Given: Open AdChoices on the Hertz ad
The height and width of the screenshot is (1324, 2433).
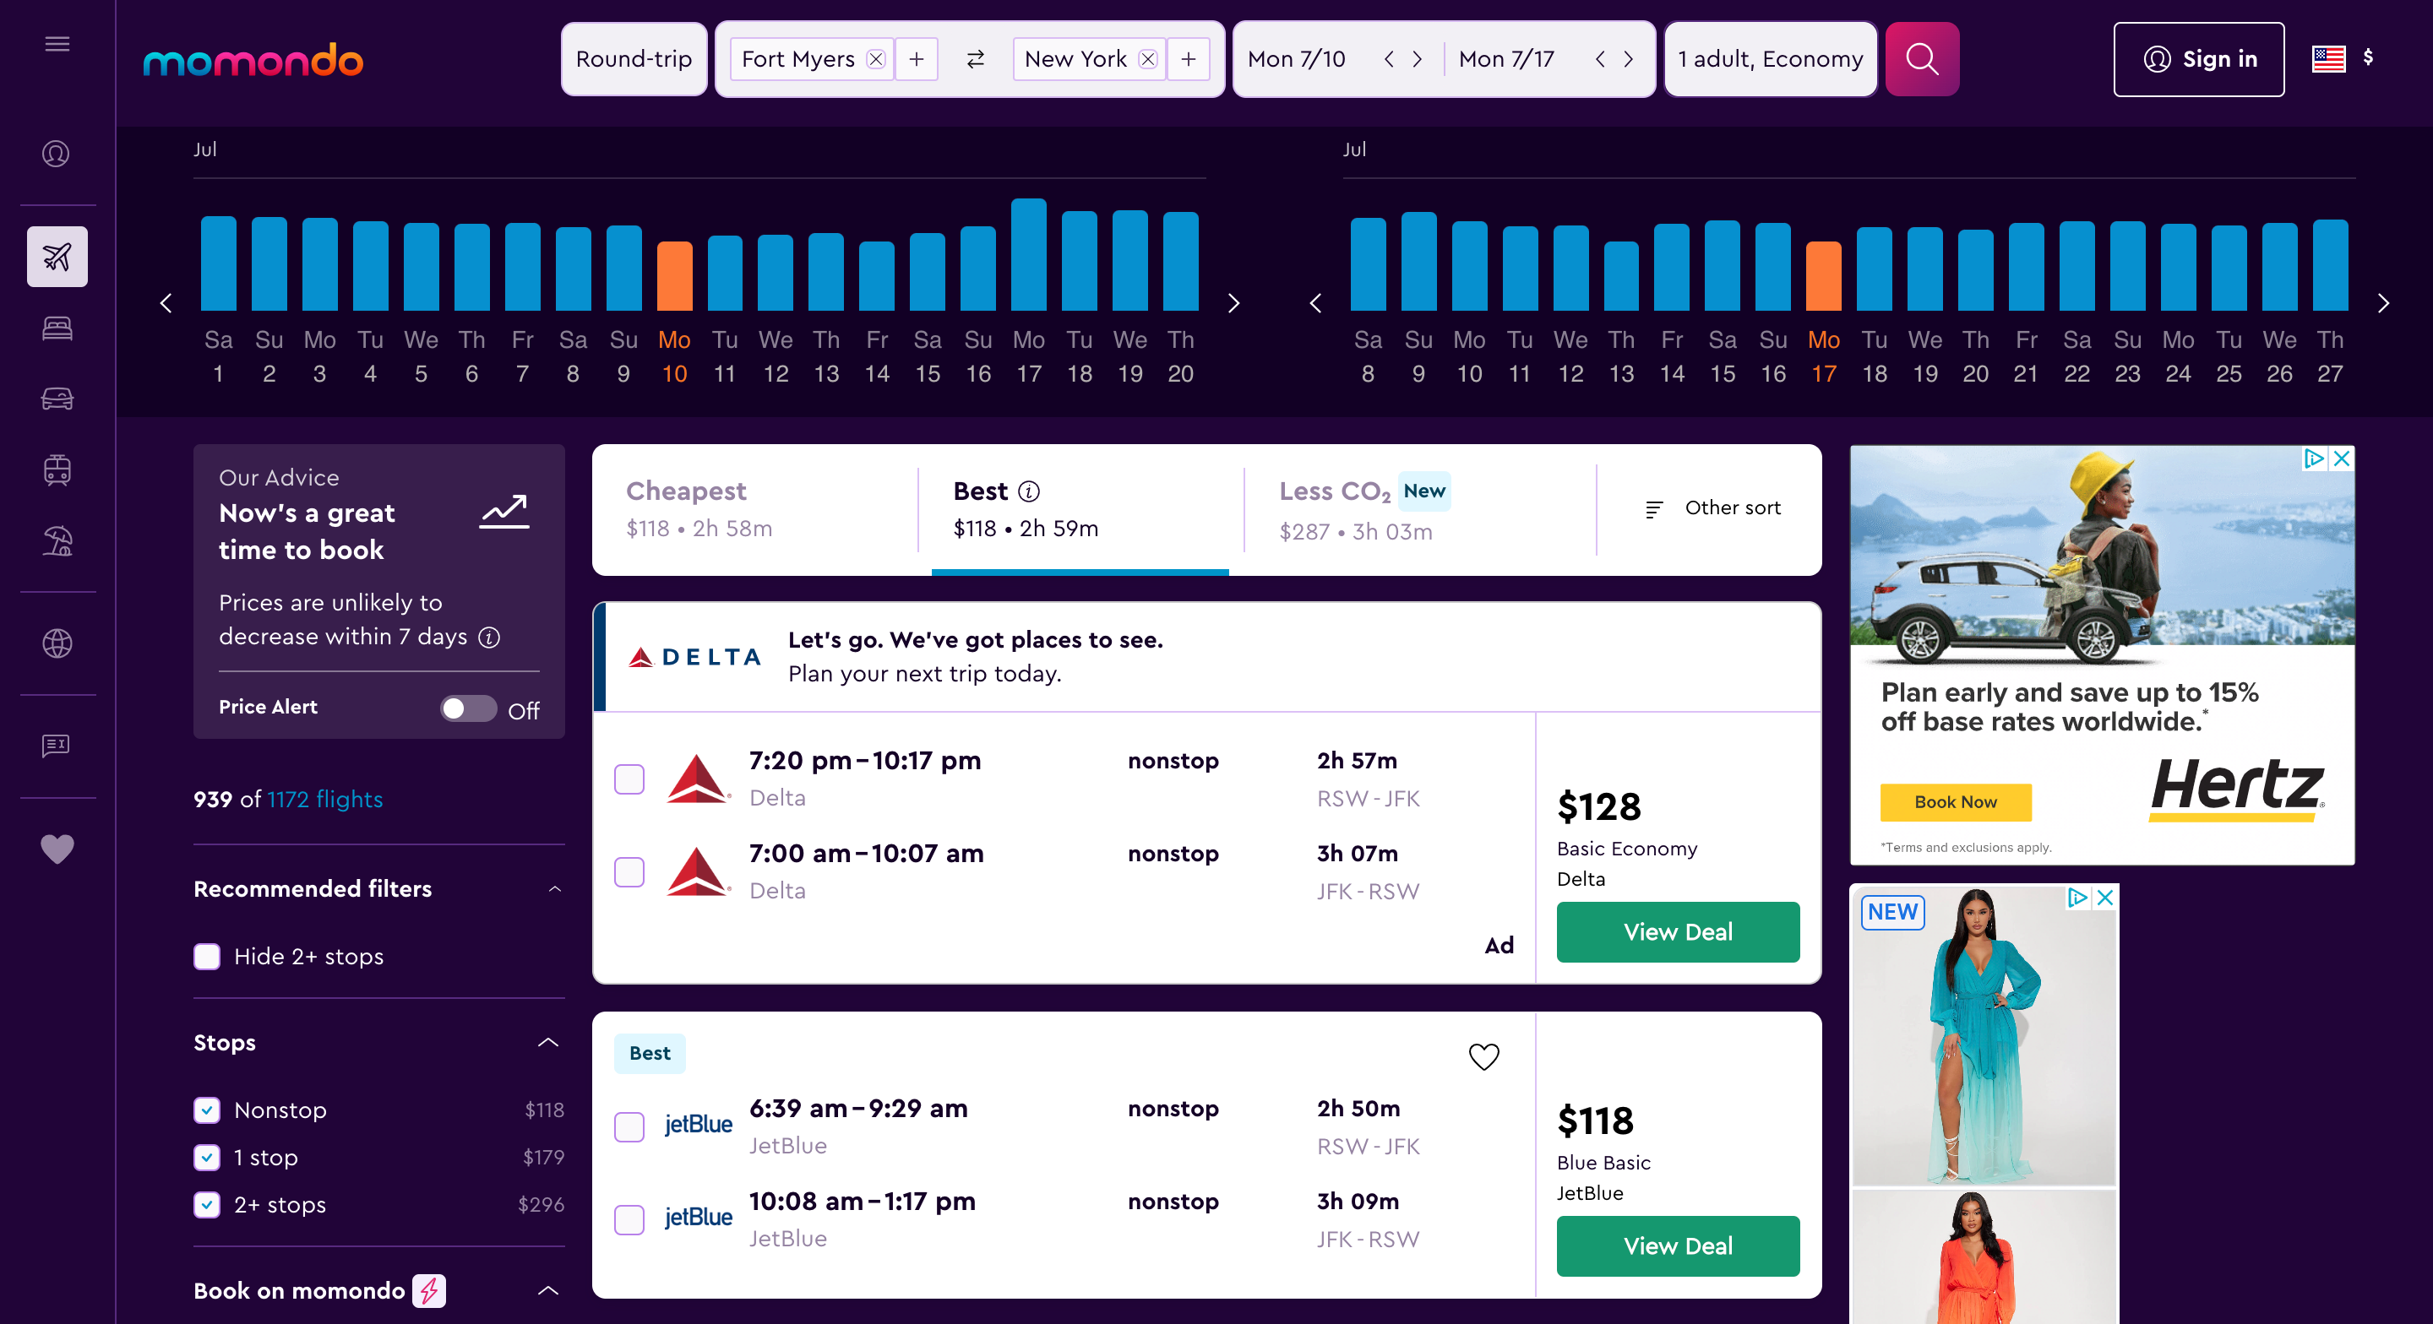Looking at the screenshot, I should (2313, 459).
